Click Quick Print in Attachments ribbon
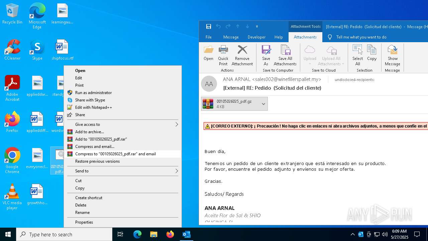428x241 pixels. coord(223,56)
